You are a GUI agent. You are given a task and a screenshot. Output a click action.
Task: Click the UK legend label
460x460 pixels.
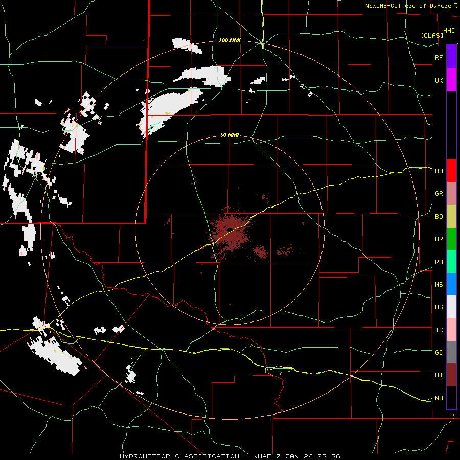[x=439, y=80]
